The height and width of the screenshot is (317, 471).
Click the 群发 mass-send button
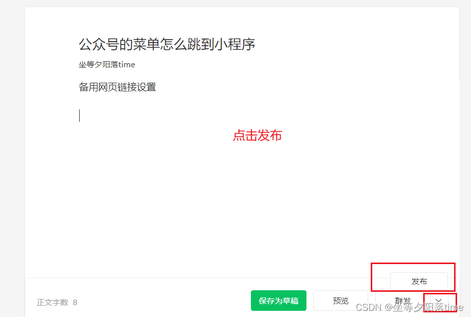coord(403,301)
